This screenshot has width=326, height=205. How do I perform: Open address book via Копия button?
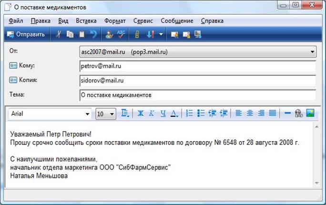pos(23,80)
